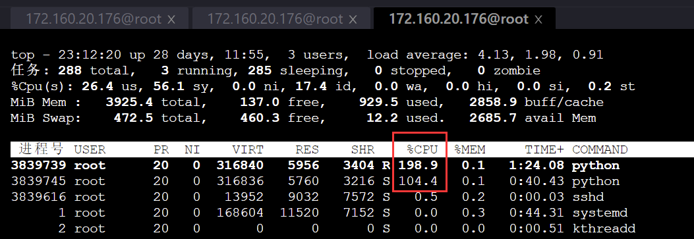
Task: Click the tasks count "288"
Action: tap(70, 70)
